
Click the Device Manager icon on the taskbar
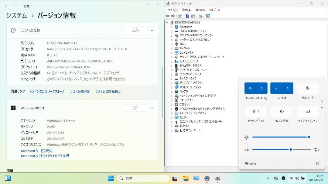click(217, 178)
